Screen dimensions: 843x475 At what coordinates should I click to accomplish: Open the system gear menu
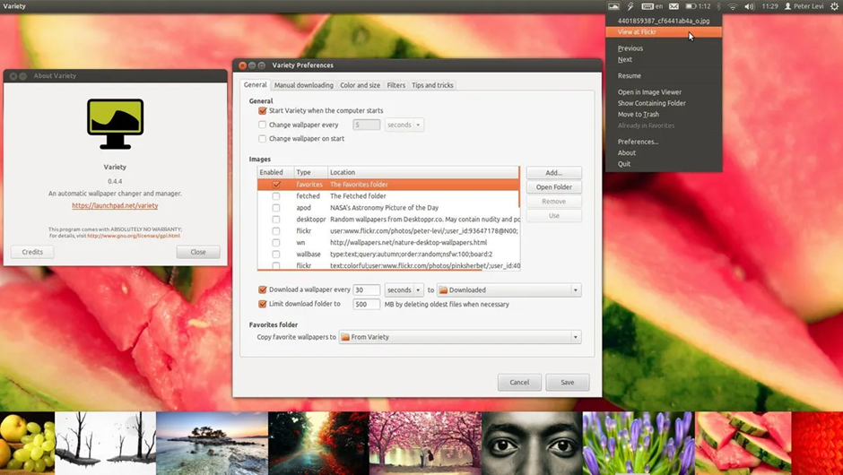pos(834,6)
